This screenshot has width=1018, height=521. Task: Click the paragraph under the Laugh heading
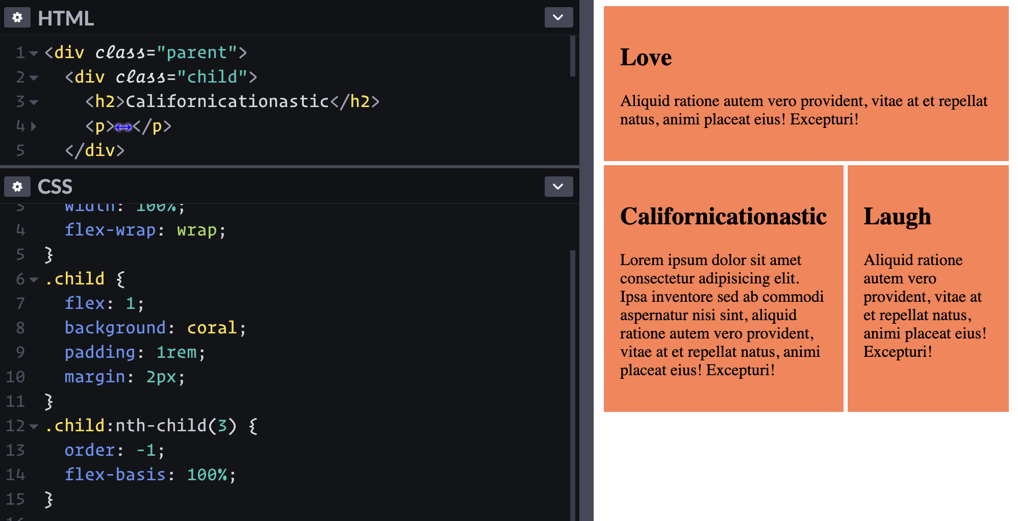(925, 306)
